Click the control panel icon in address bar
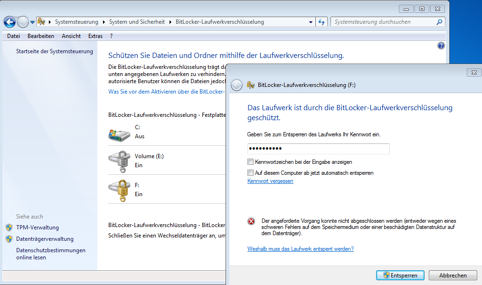Screen dimensions: 482x285 tap(41, 22)
